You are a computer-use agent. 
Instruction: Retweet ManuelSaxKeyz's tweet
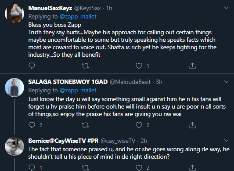(x=86, y=66)
